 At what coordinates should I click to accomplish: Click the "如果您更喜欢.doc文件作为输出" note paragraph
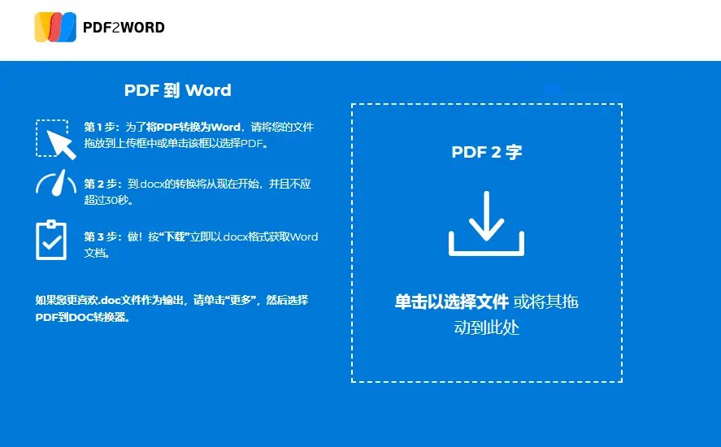tap(172, 309)
